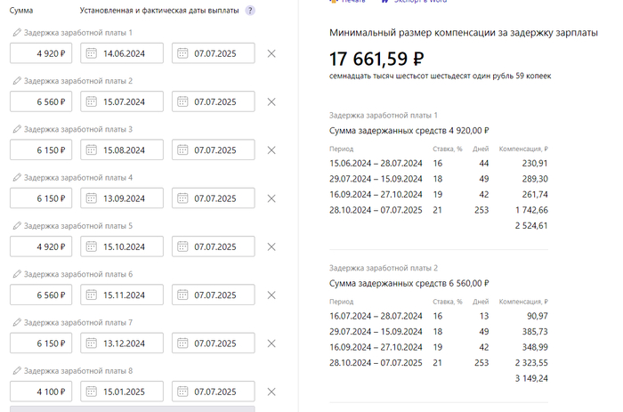Click pencil icon beside Задержка заработной платы 8
This screenshot has height=412, width=623.
(x=16, y=371)
